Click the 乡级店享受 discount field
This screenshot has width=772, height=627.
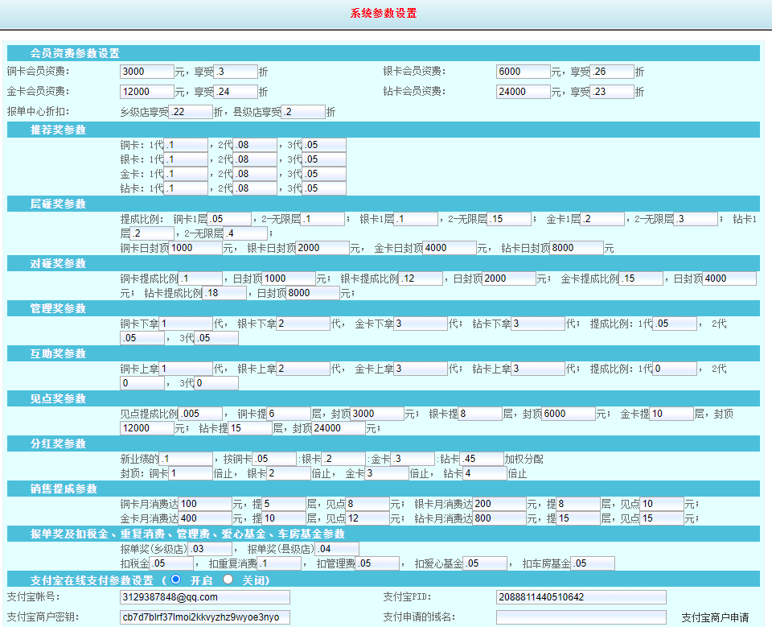pyautogui.click(x=191, y=112)
